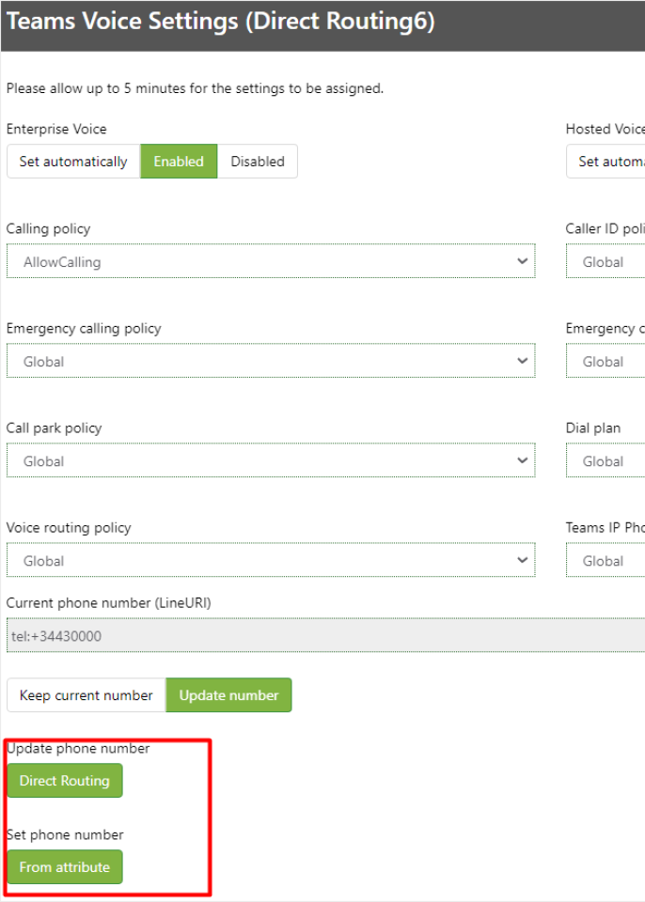Click the Emergency calling policy label

(x=84, y=329)
